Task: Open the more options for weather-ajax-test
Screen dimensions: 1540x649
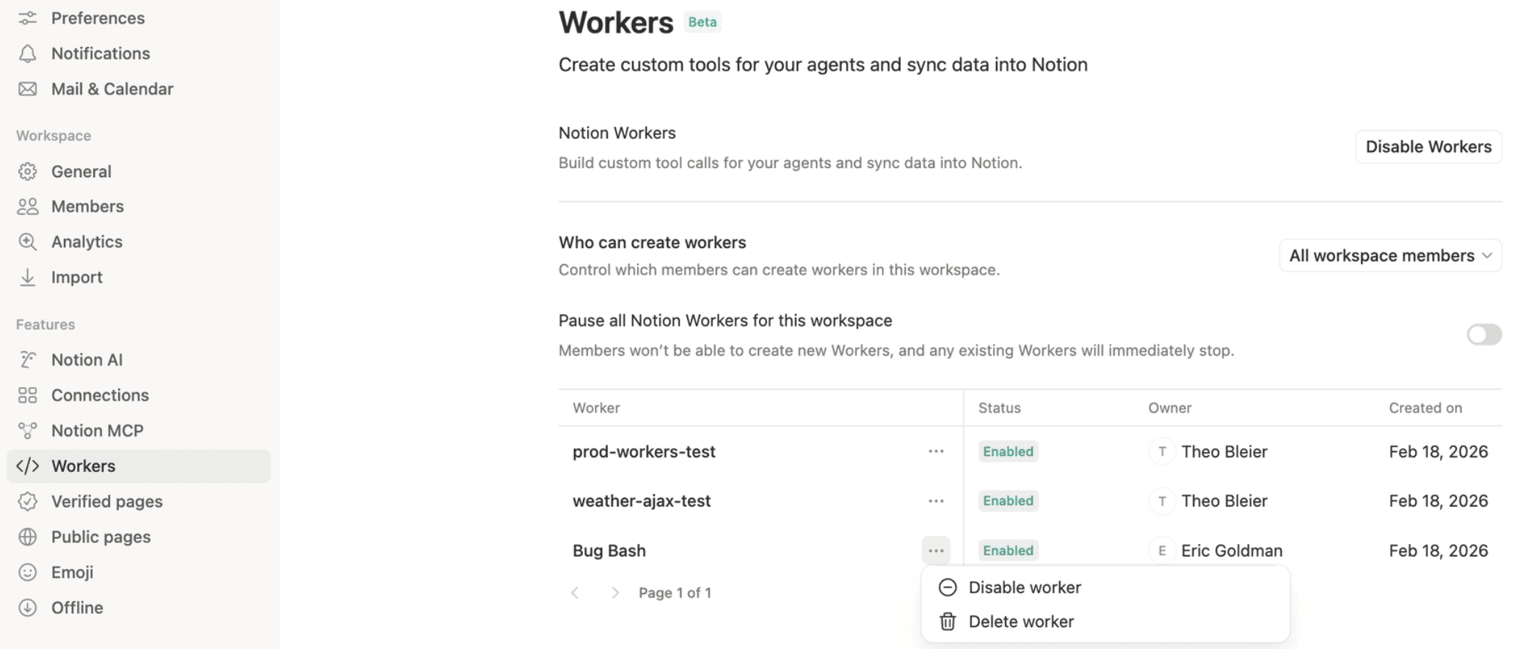Action: [x=936, y=501]
